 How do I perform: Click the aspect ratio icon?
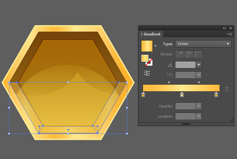(x=169, y=75)
